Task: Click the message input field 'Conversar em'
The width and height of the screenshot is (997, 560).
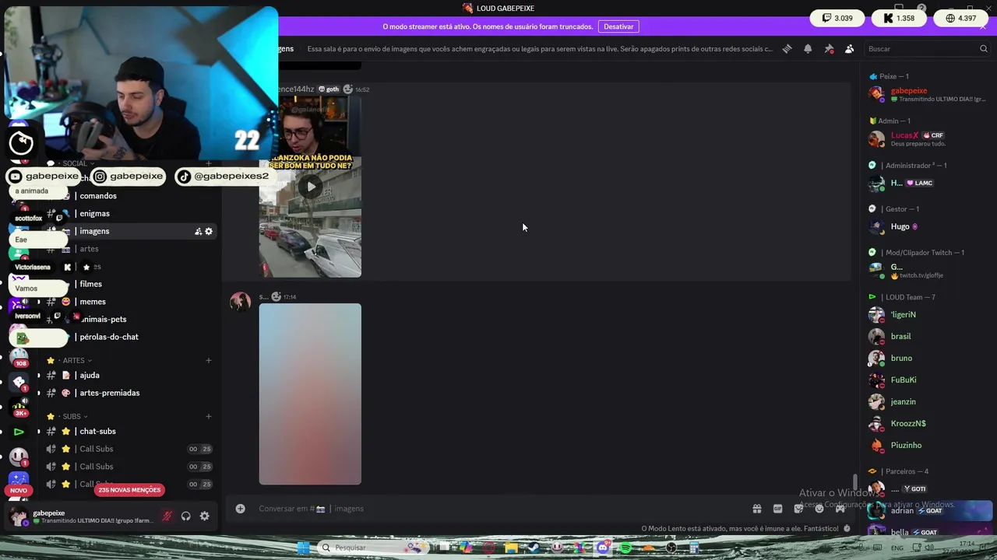Action: pyautogui.click(x=498, y=509)
